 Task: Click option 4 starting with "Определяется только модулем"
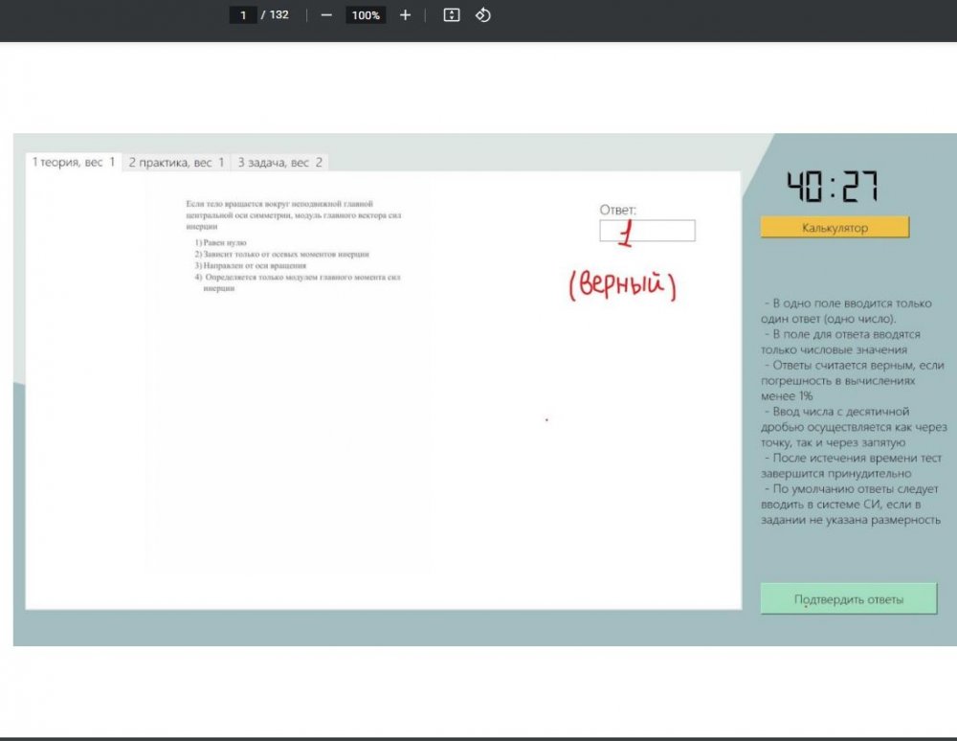coord(297,277)
